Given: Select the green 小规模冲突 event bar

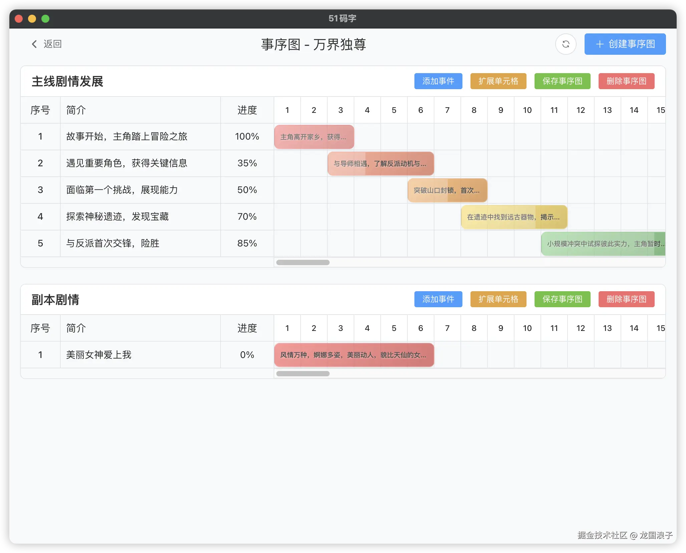Looking at the screenshot, I should click(603, 244).
